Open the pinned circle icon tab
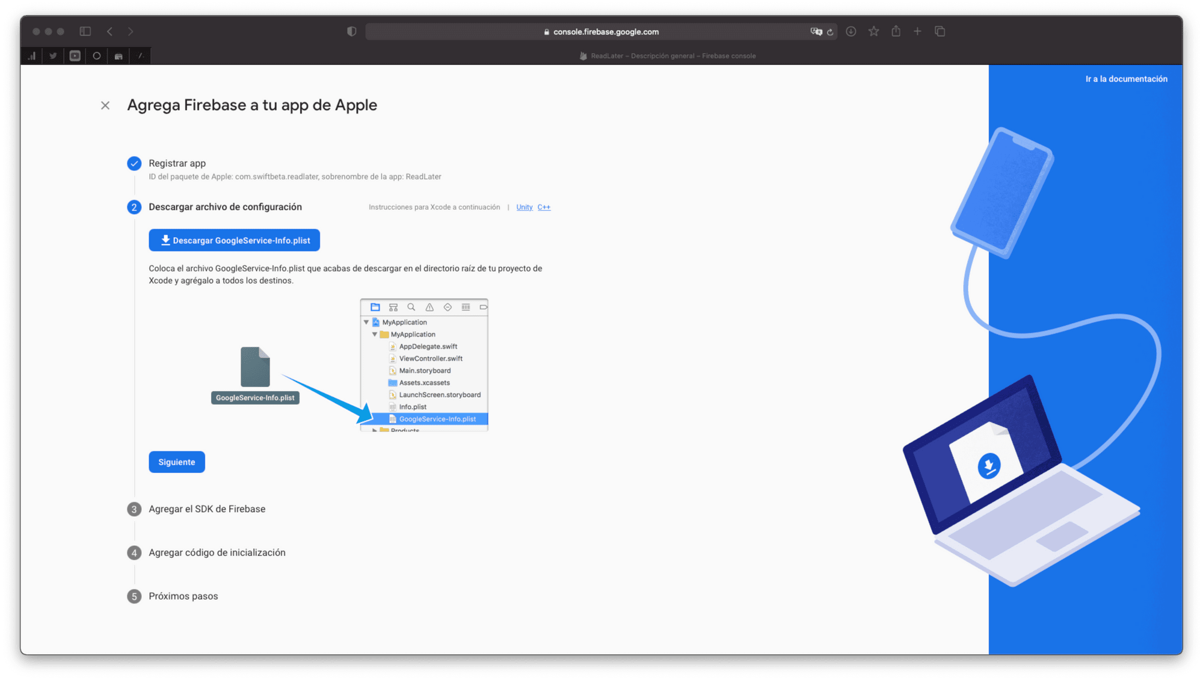The height and width of the screenshot is (680, 1203). 97,56
